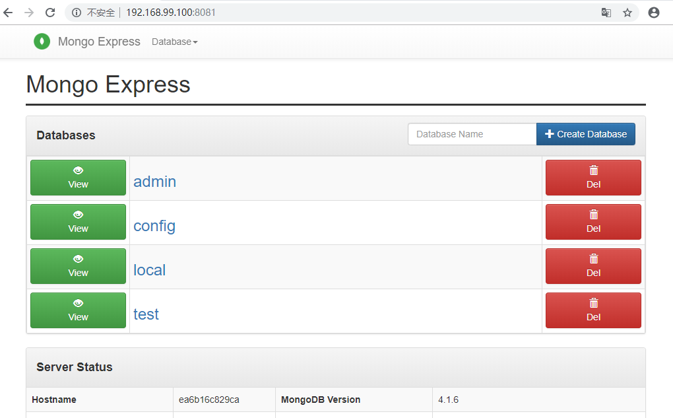Image resolution: width=673 pixels, height=418 pixels.
Task: Select the MongoDB version value 4.1.6
Action: click(448, 400)
